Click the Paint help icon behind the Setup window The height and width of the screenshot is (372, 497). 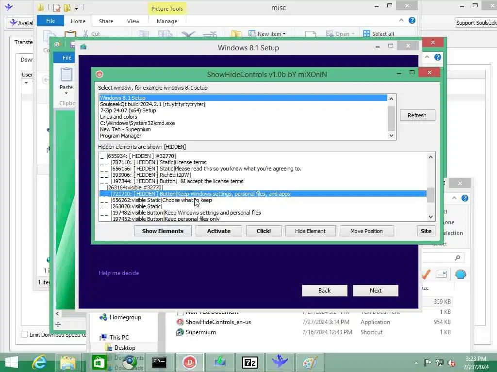coord(437,57)
